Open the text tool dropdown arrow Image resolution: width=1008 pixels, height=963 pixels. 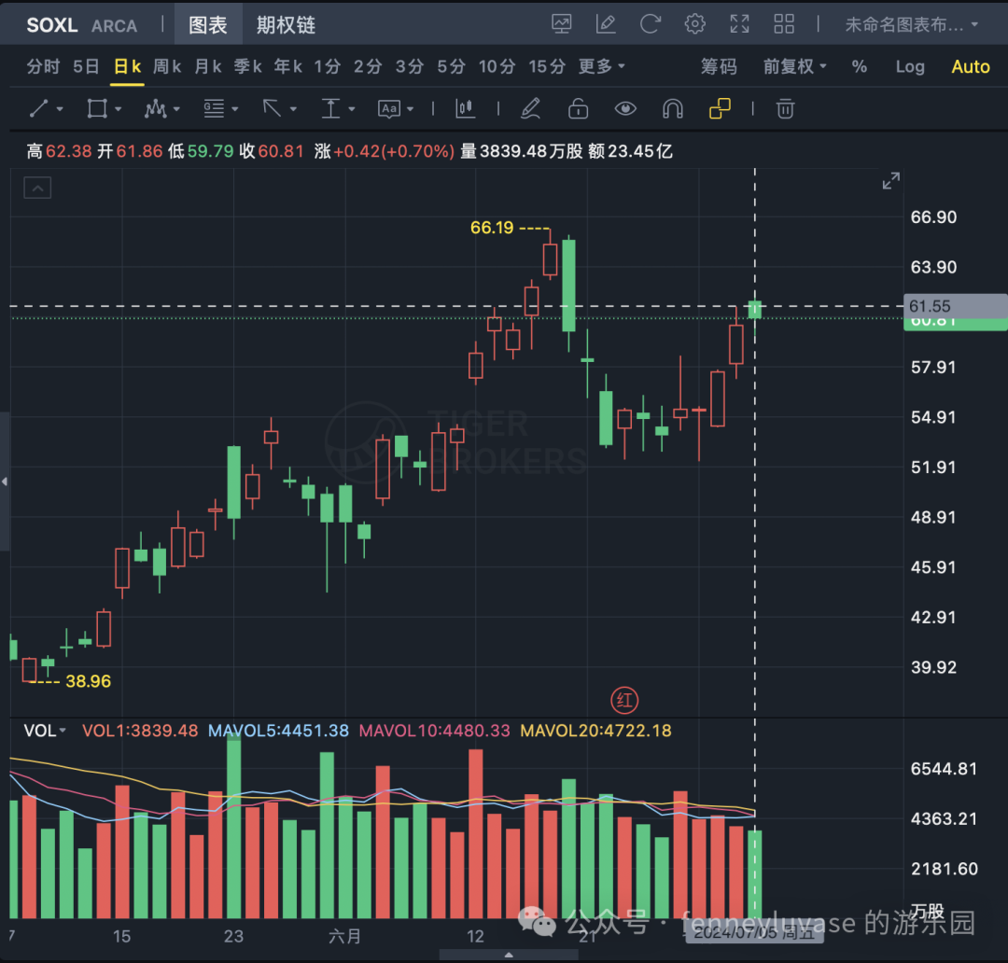pyautogui.click(x=410, y=109)
